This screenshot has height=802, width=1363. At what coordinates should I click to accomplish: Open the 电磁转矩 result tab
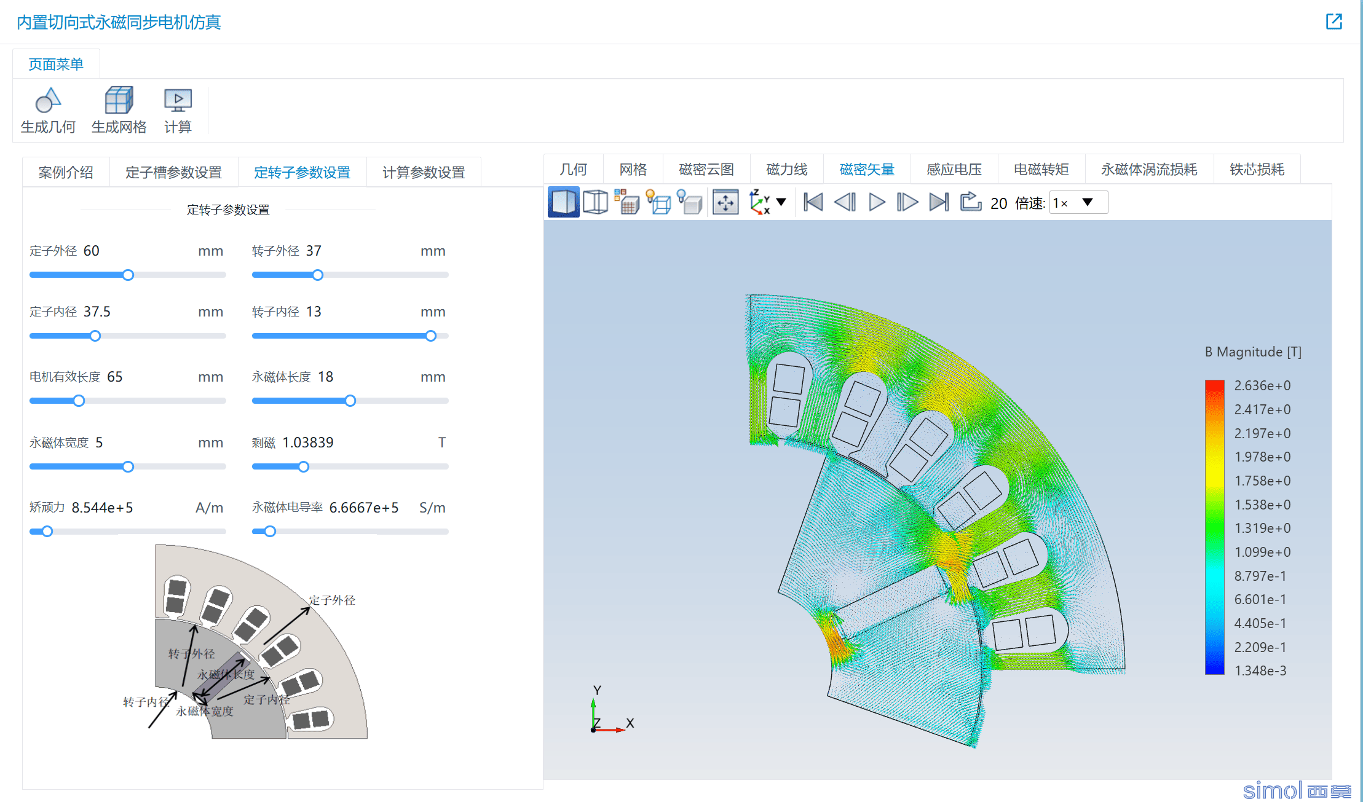[x=1041, y=169]
